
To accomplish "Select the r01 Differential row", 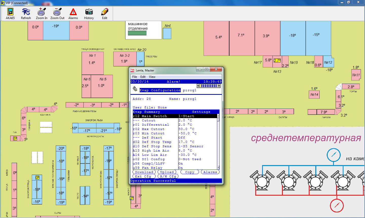I will tap(175, 125).
